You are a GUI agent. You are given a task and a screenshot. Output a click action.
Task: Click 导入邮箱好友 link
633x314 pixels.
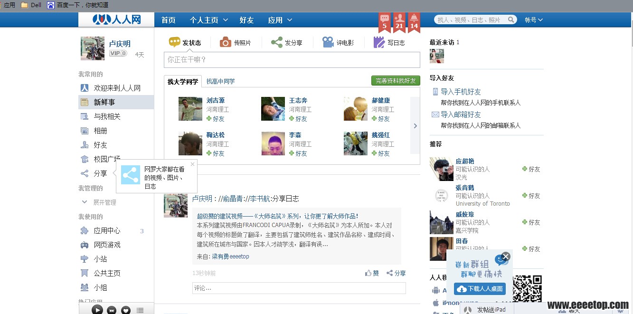pos(461,114)
